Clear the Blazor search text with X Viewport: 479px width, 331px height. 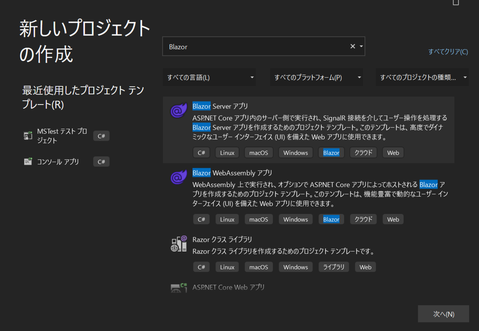pos(352,47)
